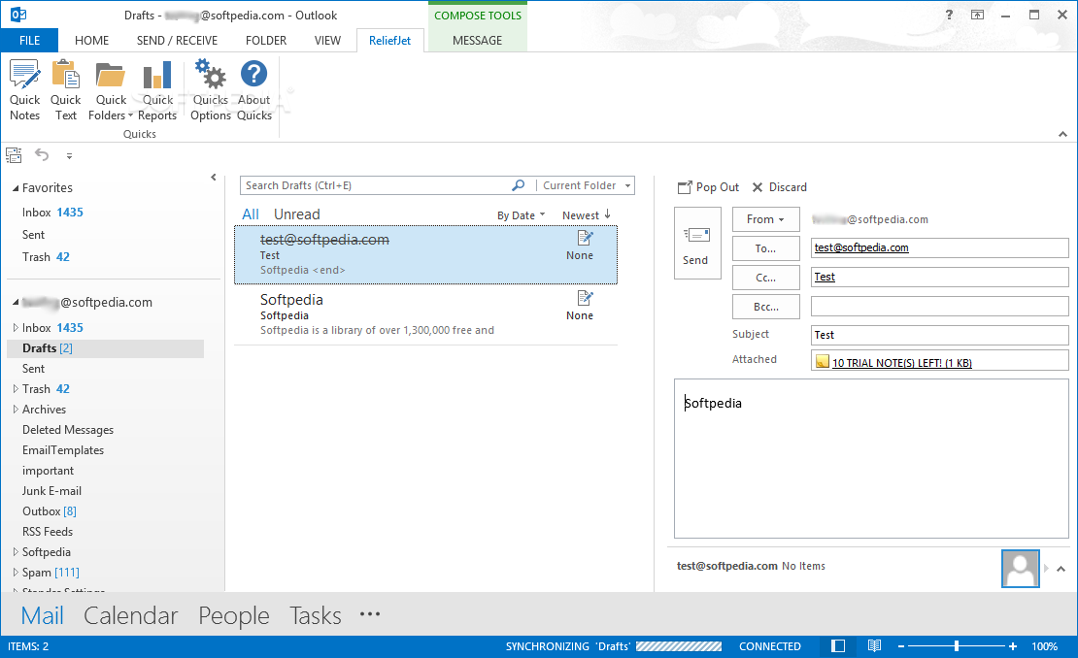Click the To... address book button

766,248
